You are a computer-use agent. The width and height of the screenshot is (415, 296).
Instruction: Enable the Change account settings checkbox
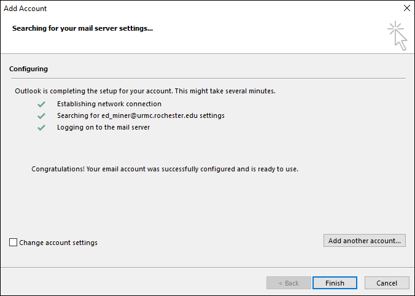14,243
